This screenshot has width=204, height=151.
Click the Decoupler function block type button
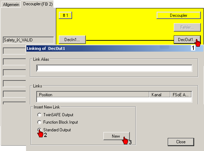click(179, 15)
